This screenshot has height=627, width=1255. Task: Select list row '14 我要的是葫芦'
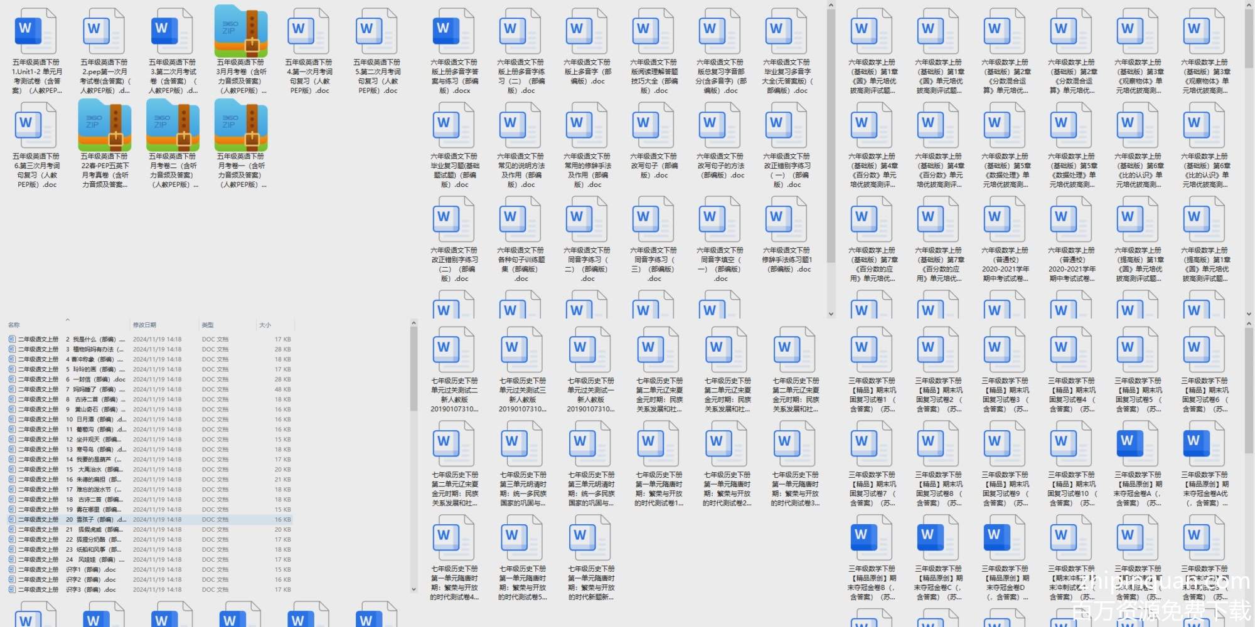click(x=149, y=460)
